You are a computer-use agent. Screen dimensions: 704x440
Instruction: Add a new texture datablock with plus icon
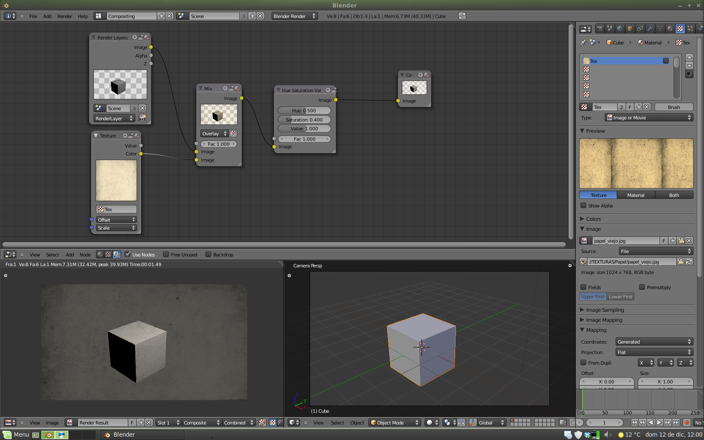click(639, 107)
